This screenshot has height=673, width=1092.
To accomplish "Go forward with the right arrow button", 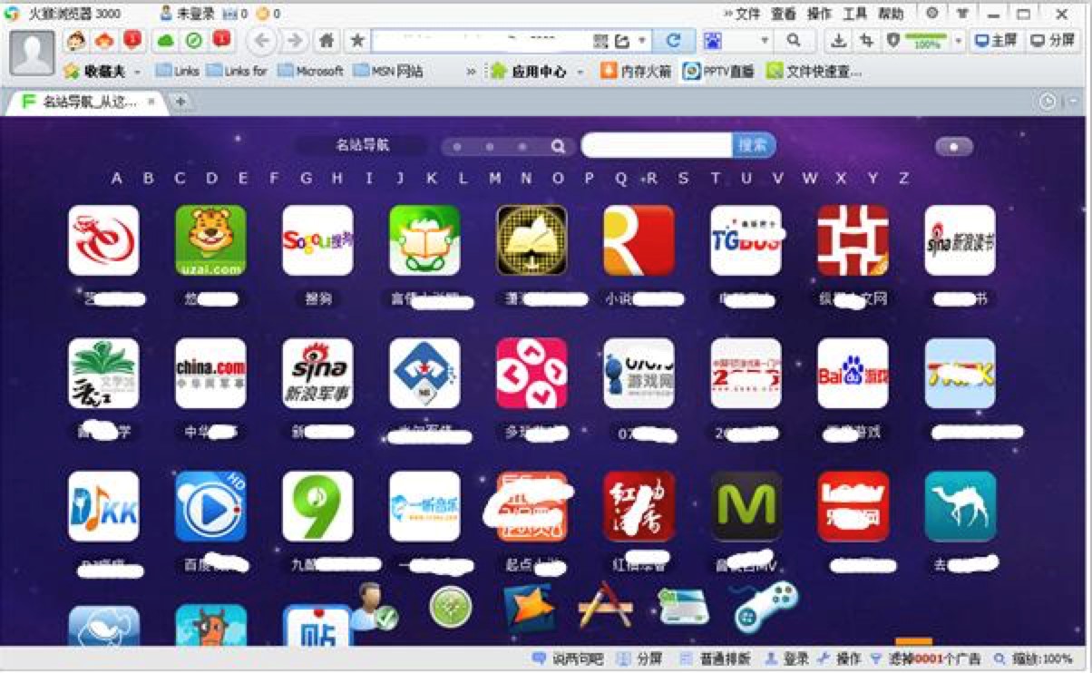I will pos(295,40).
